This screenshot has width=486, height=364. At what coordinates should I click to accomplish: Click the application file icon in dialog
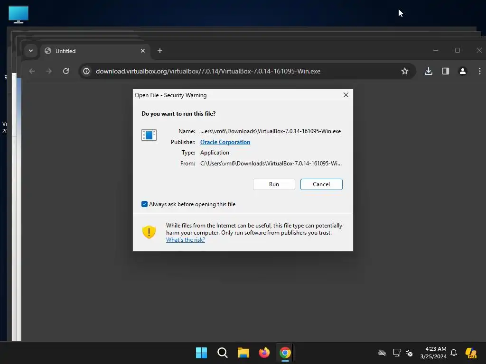(149, 135)
